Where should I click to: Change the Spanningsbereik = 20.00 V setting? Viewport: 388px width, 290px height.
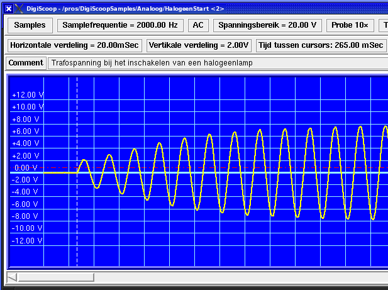tap(268, 25)
